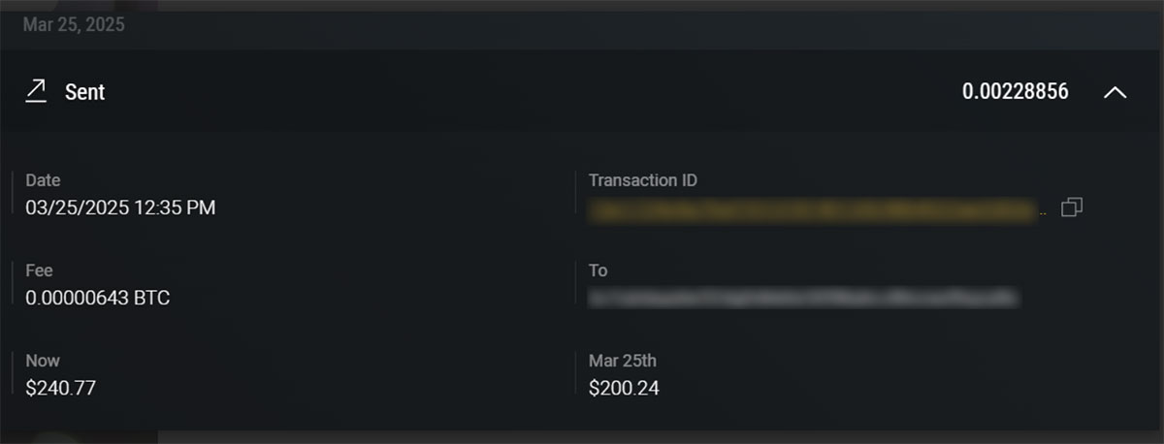This screenshot has height=444, width=1164.
Task: Select the 03/25/2025 12:35 PM date value
Action: tap(121, 207)
